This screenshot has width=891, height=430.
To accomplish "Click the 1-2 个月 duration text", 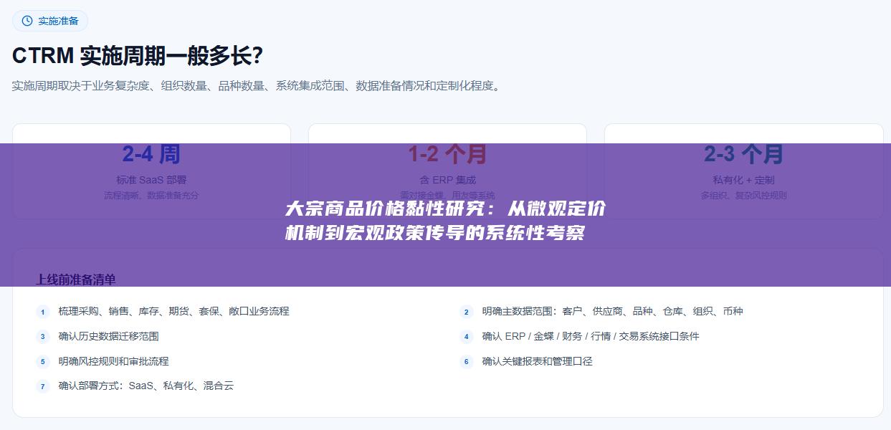I will (447, 153).
